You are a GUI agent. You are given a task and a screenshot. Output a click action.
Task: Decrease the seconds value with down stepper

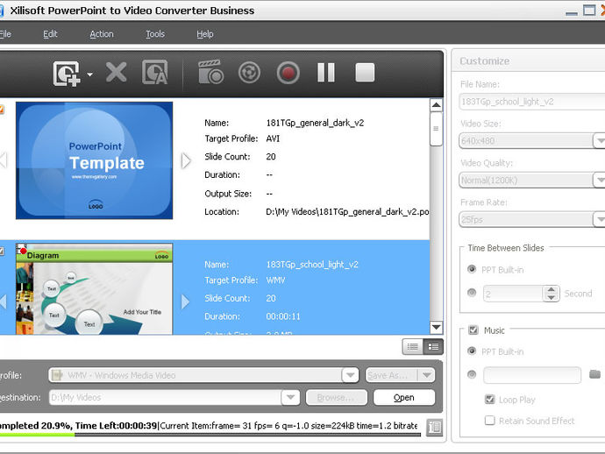[551, 298]
